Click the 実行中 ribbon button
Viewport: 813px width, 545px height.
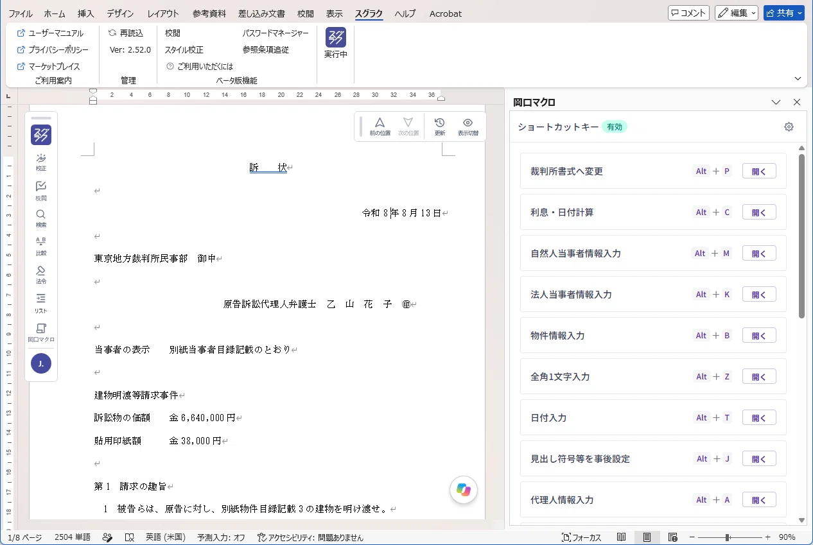(336, 44)
